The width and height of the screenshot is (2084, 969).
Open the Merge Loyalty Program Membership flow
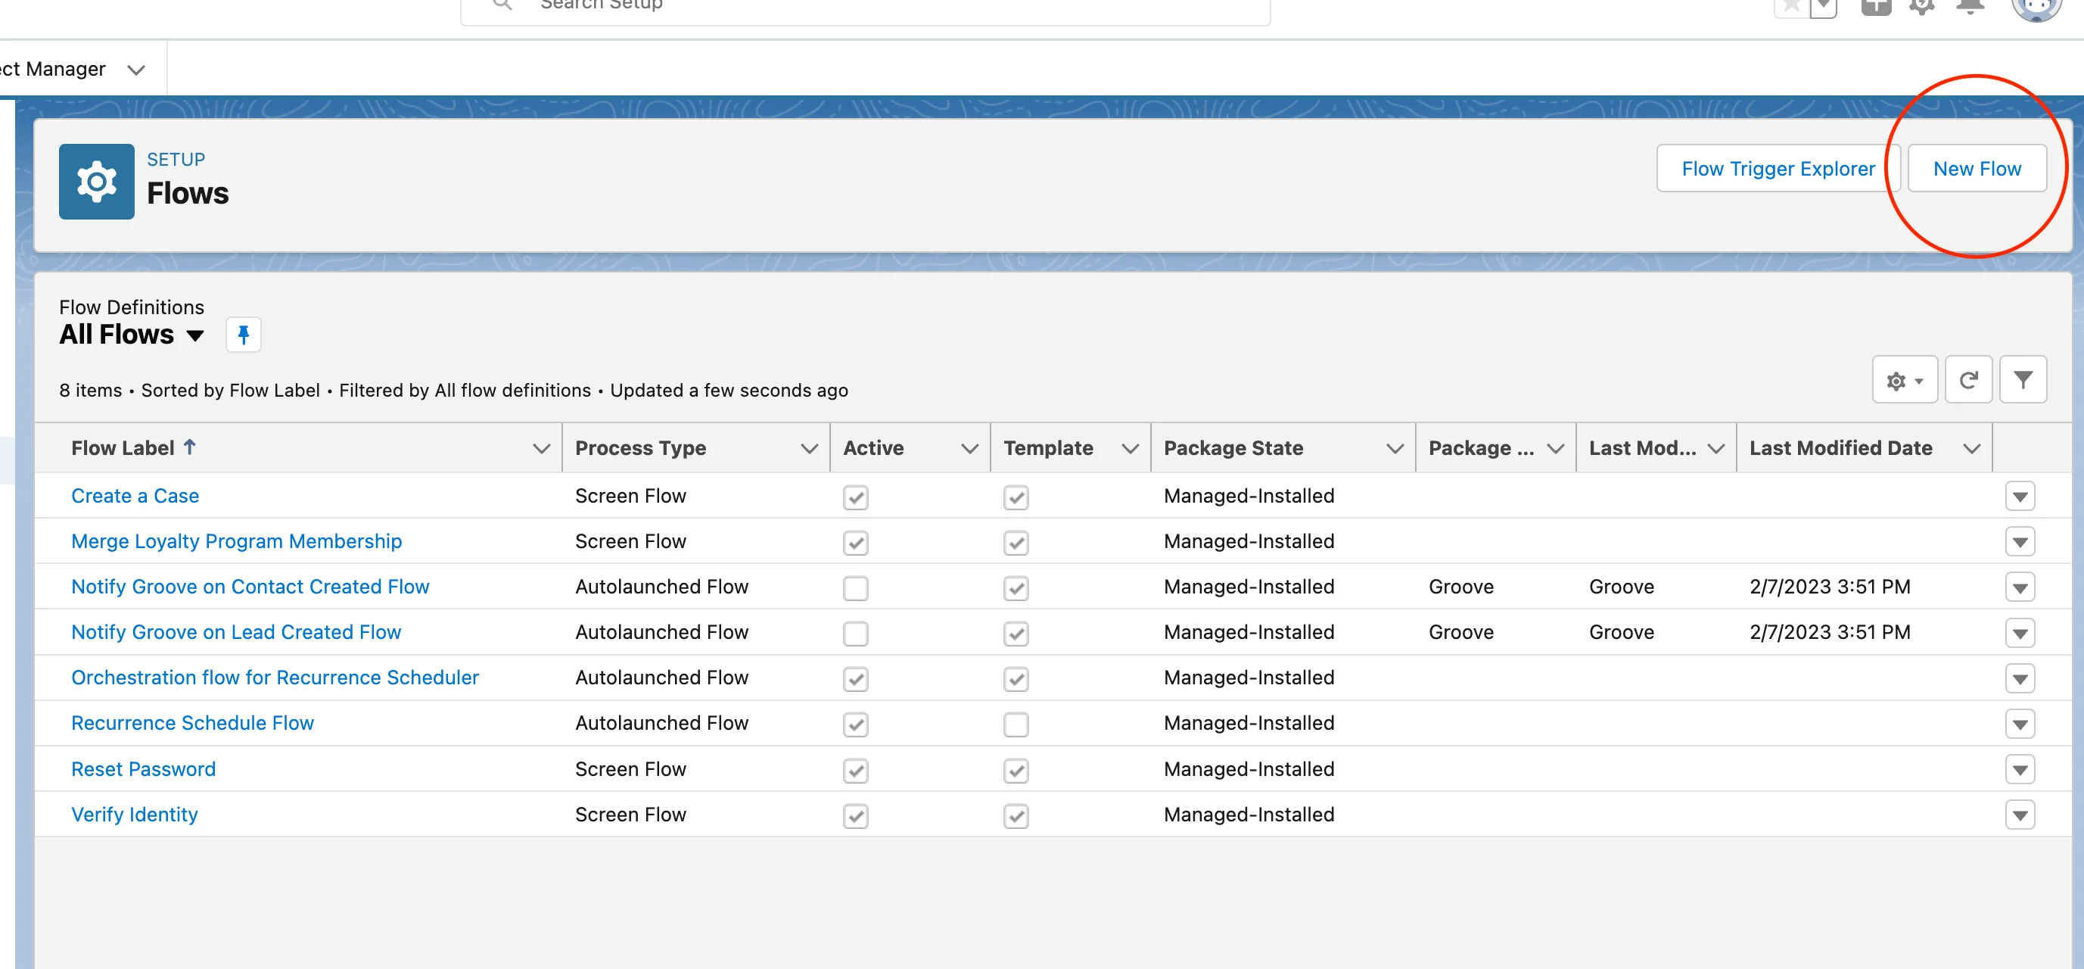(x=236, y=541)
